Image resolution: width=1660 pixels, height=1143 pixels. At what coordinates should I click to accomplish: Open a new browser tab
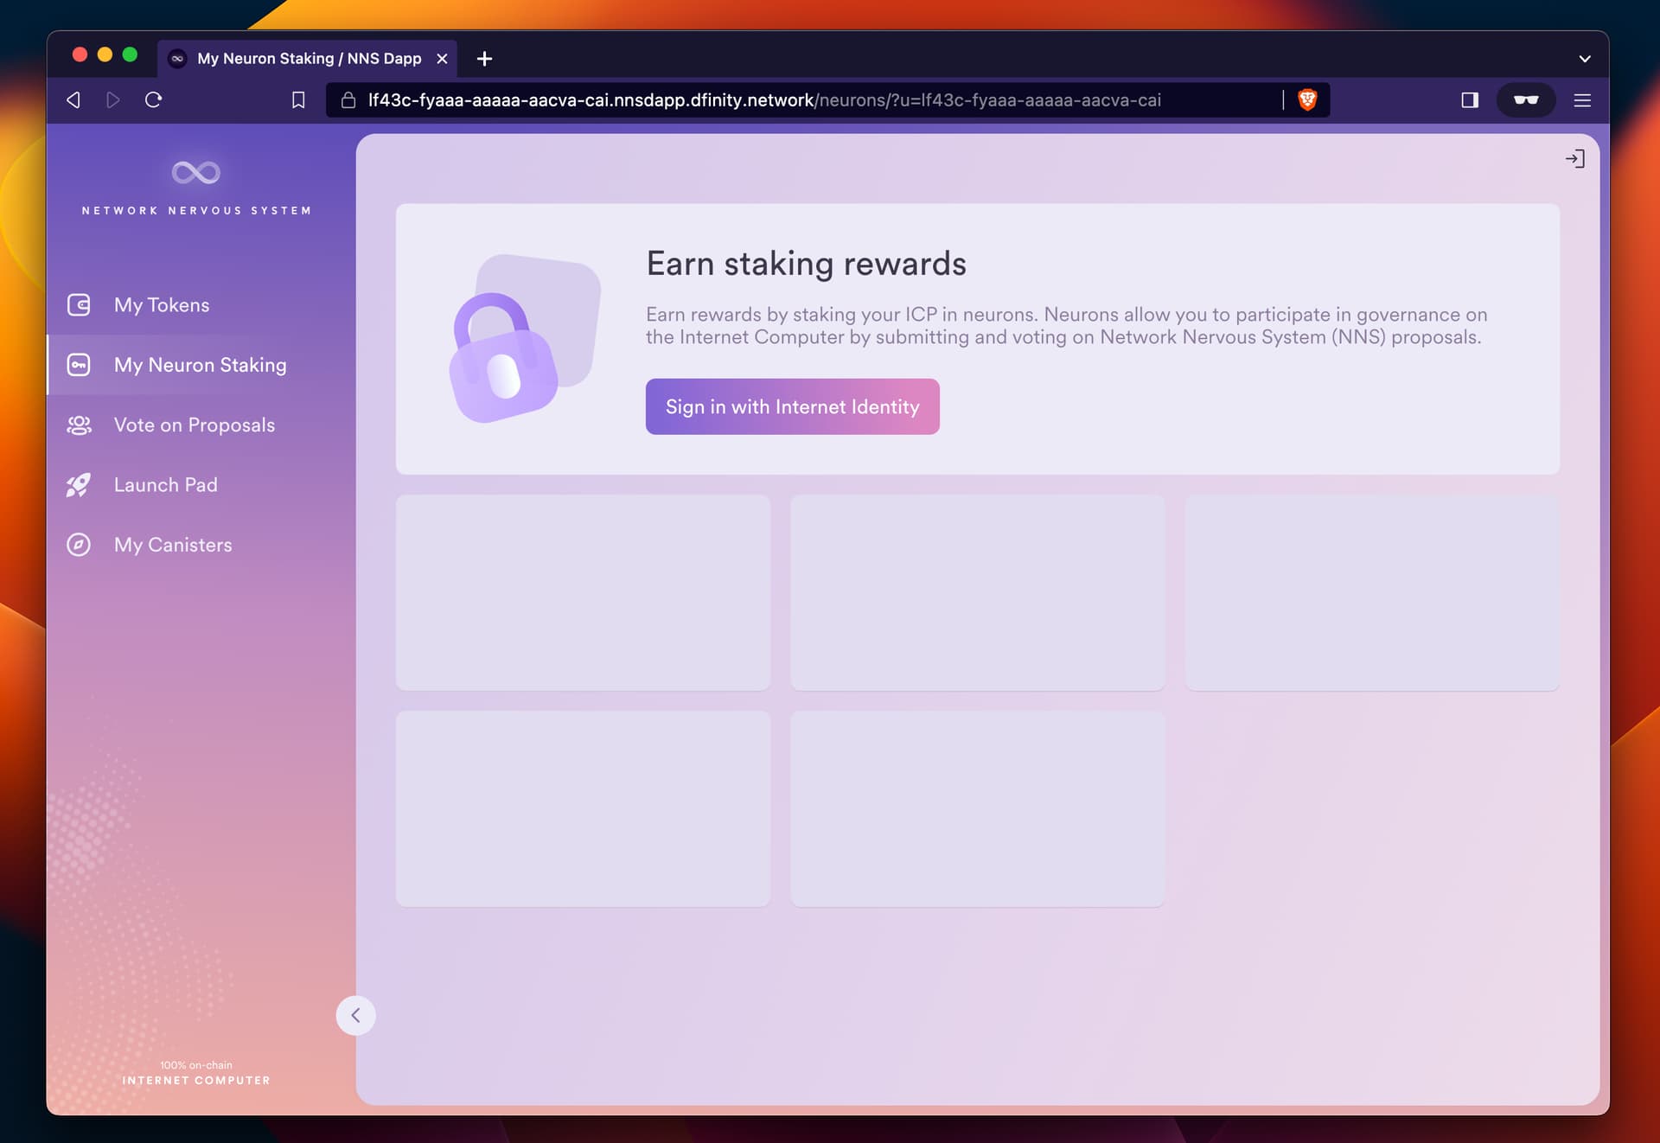click(484, 59)
